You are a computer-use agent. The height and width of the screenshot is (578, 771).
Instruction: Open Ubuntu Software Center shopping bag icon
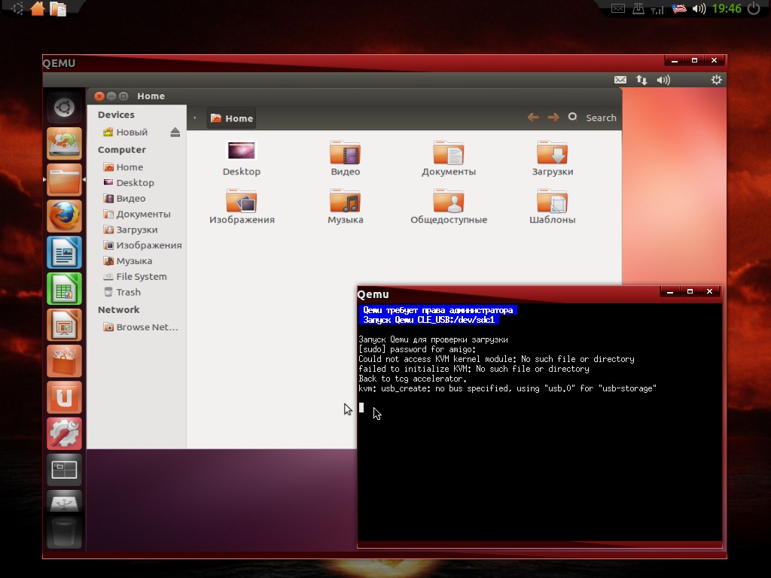click(64, 362)
